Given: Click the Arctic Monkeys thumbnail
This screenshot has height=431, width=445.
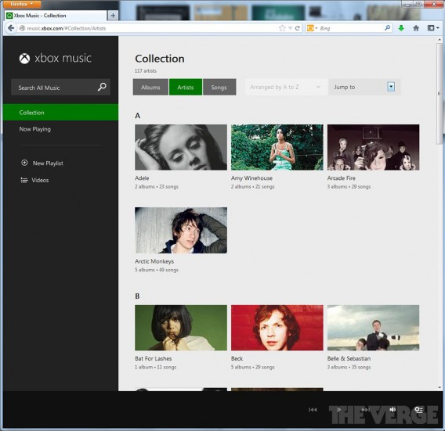Looking at the screenshot, I should [181, 230].
